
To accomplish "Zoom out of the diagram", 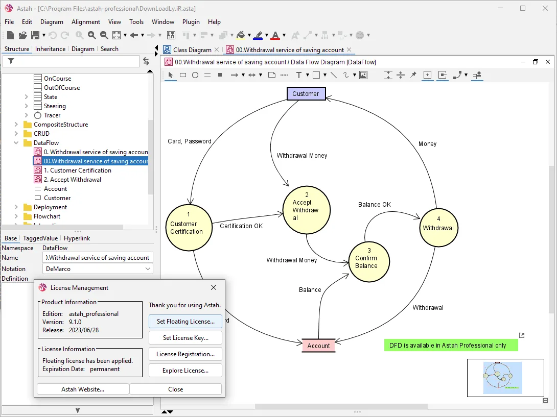I will point(104,35).
